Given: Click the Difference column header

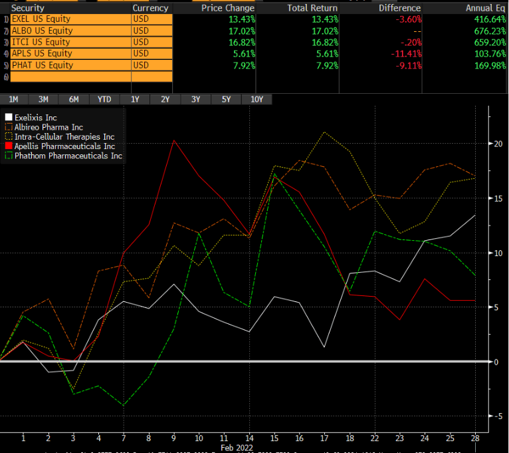Looking at the screenshot, I should pos(399,8).
